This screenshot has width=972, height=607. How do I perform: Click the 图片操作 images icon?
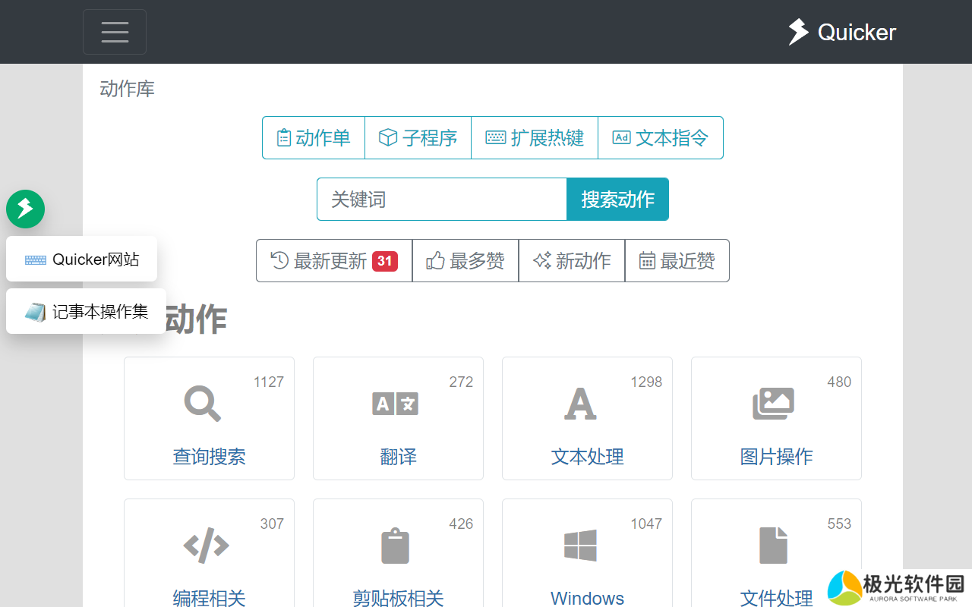point(773,404)
